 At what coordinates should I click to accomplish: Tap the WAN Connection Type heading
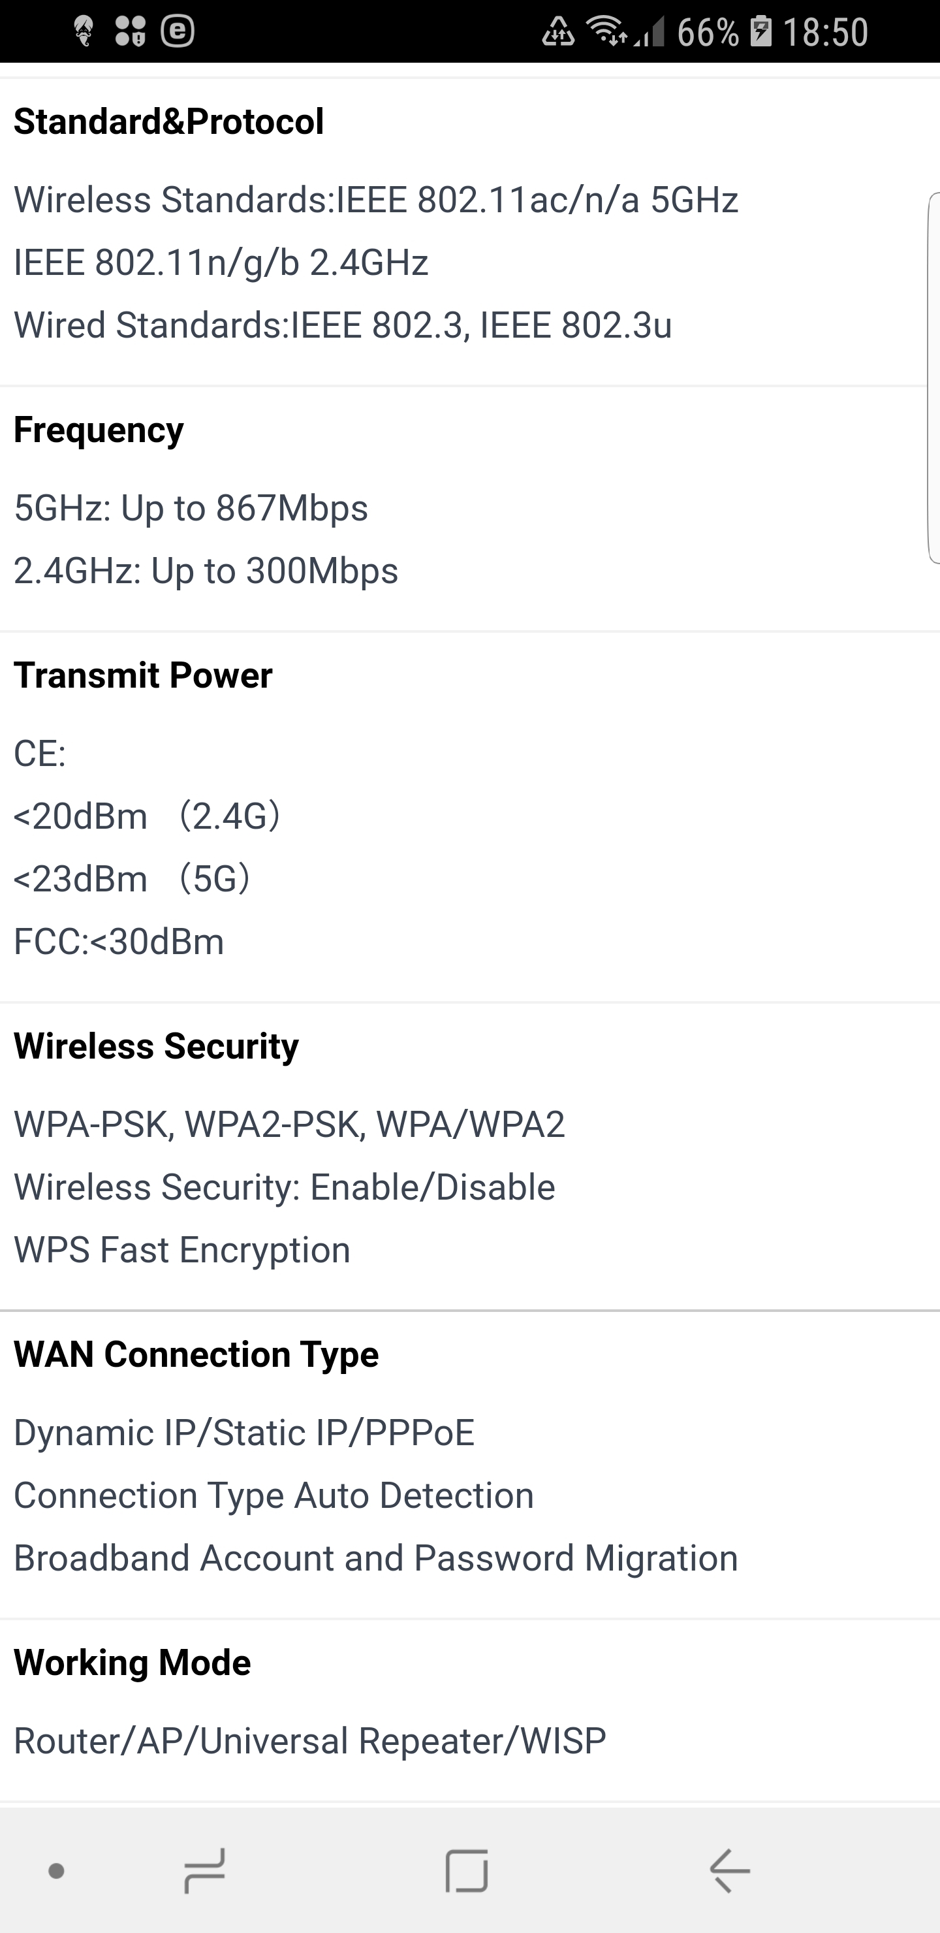click(196, 1354)
